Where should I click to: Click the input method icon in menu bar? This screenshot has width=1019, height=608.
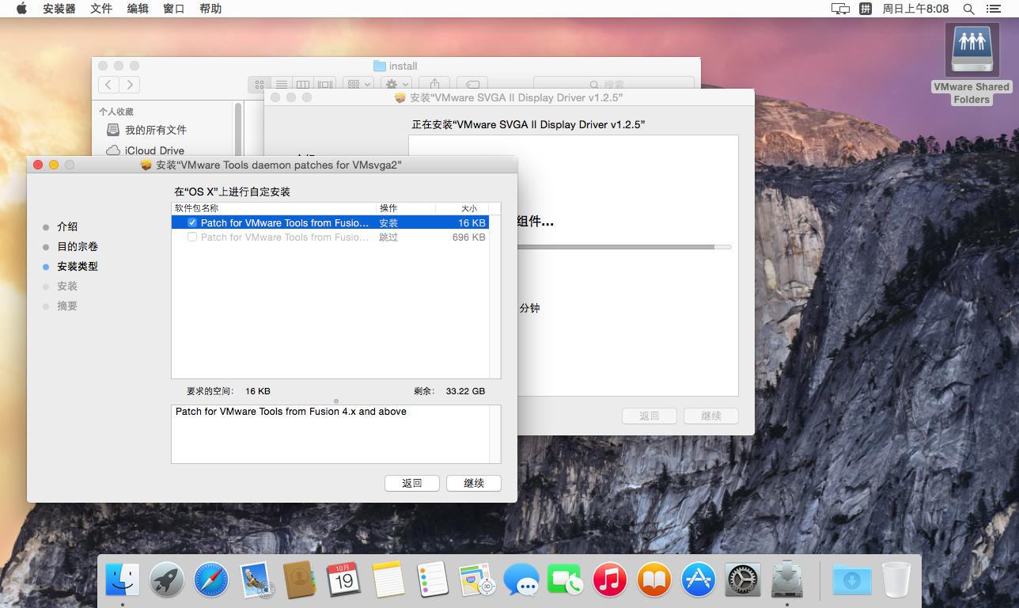pos(866,9)
